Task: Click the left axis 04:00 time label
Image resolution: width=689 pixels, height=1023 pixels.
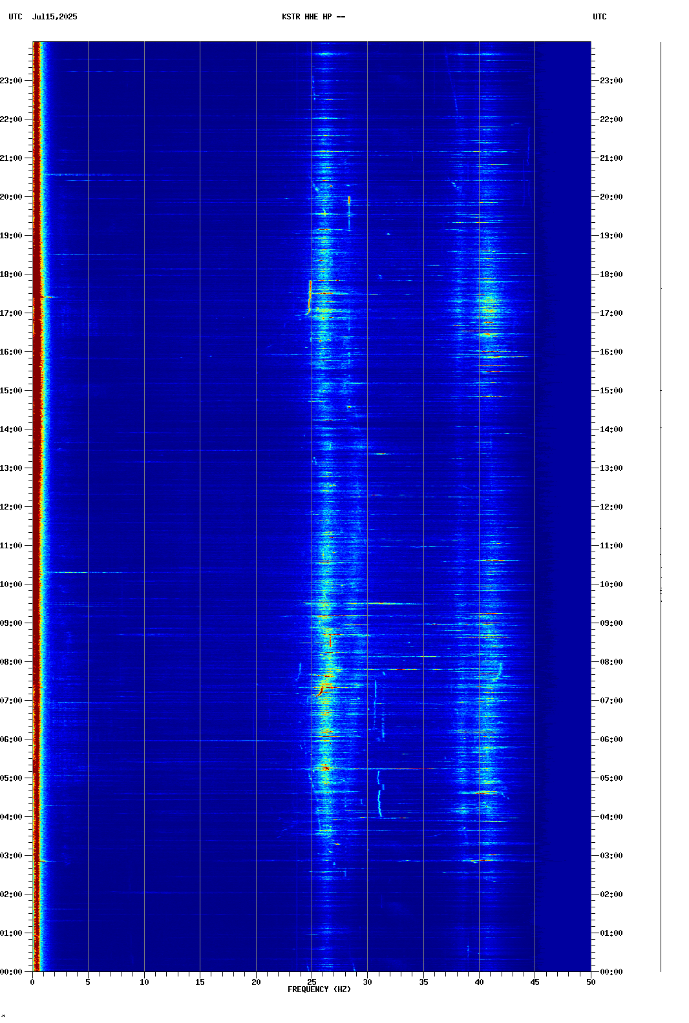Action: [11, 817]
